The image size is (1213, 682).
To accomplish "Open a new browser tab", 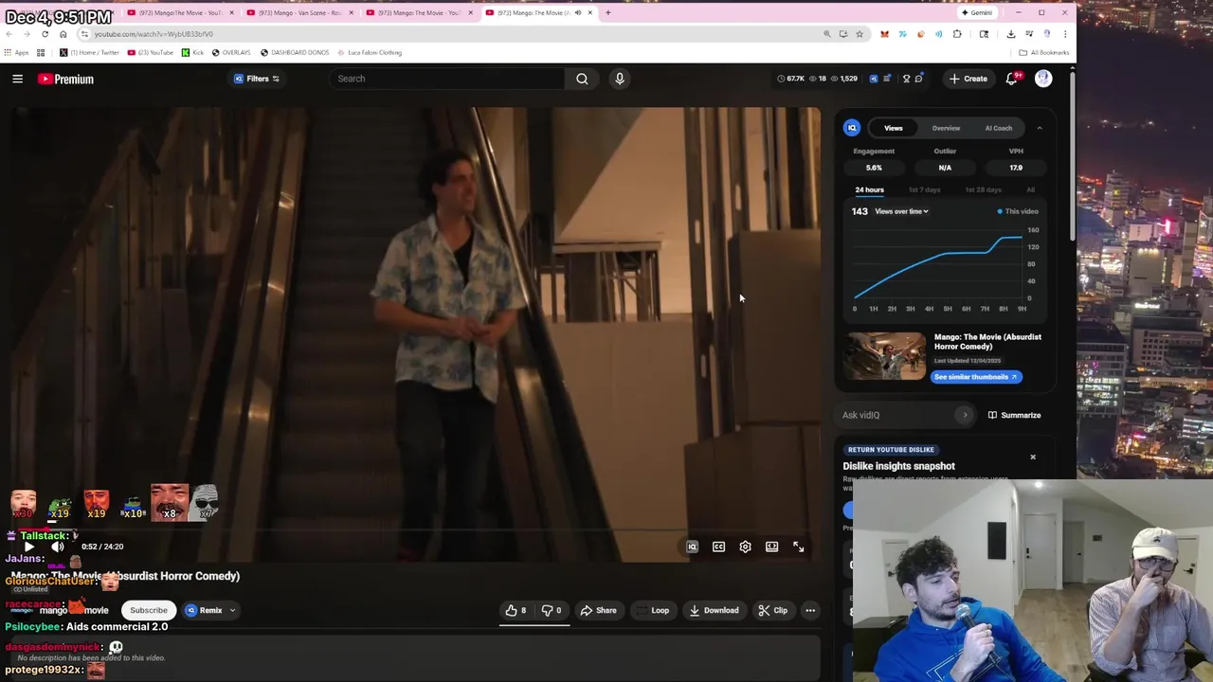I will click(607, 12).
